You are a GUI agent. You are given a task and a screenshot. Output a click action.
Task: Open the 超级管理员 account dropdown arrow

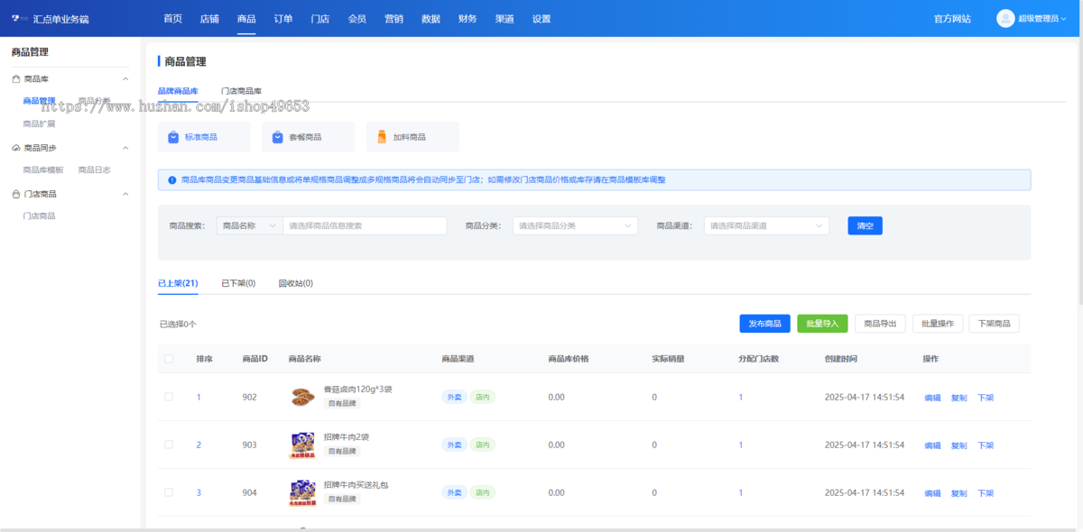coord(1065,19)
